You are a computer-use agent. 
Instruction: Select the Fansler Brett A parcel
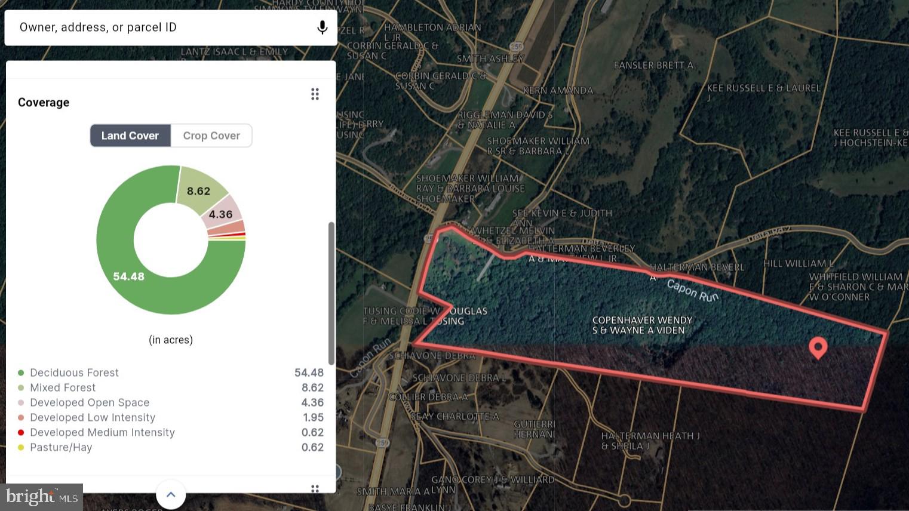[x=653, y=65]
